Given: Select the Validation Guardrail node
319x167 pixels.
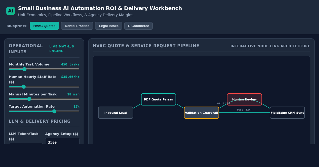Looking at the screenshot, I should click(x=202, y=113).
